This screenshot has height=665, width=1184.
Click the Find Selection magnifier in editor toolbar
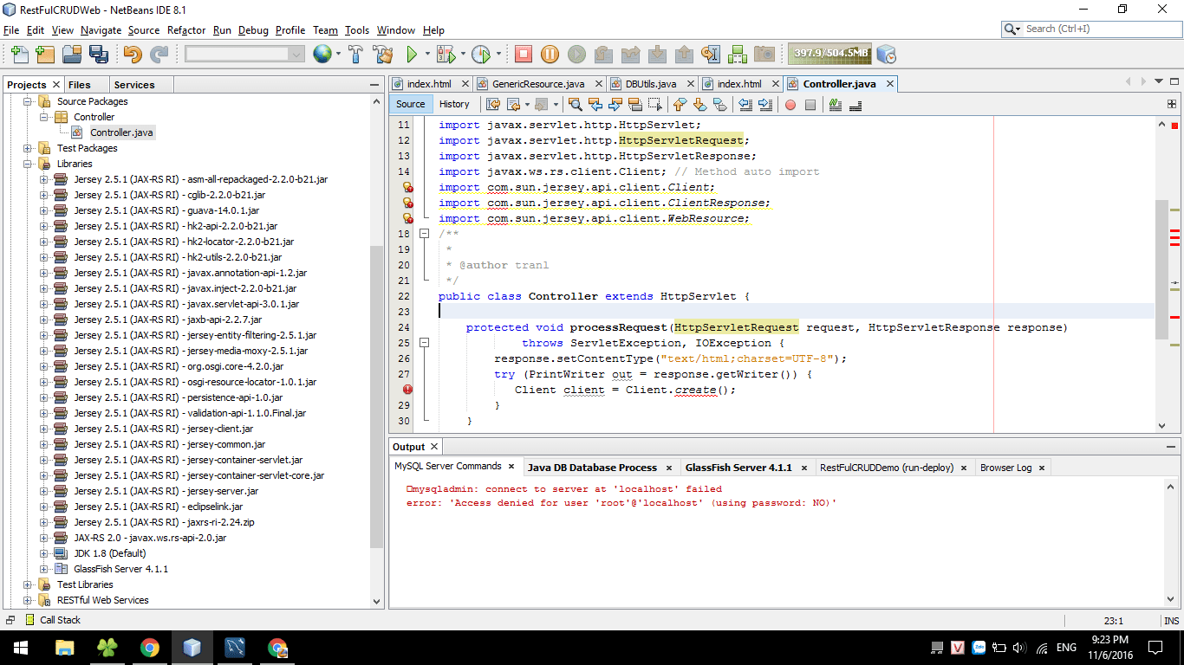[x=576, y=105]
